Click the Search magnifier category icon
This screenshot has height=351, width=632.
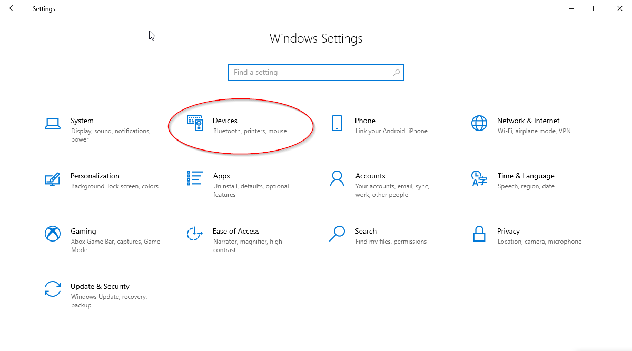coord(337,234)
